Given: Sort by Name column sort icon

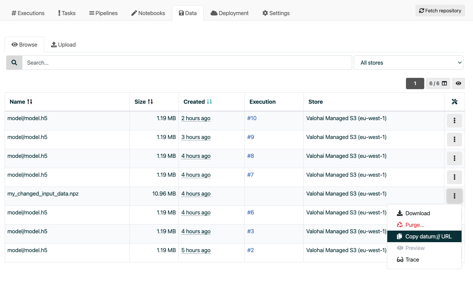Looking at the screenshot, I should click(x=30, y=102).
